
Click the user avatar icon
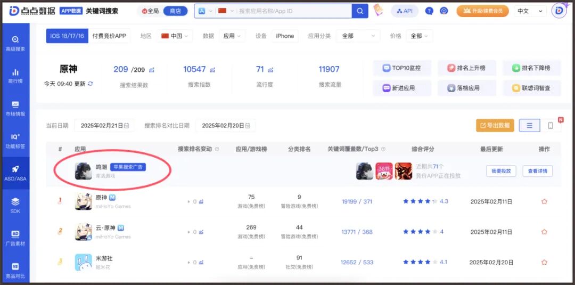[559, 11]
